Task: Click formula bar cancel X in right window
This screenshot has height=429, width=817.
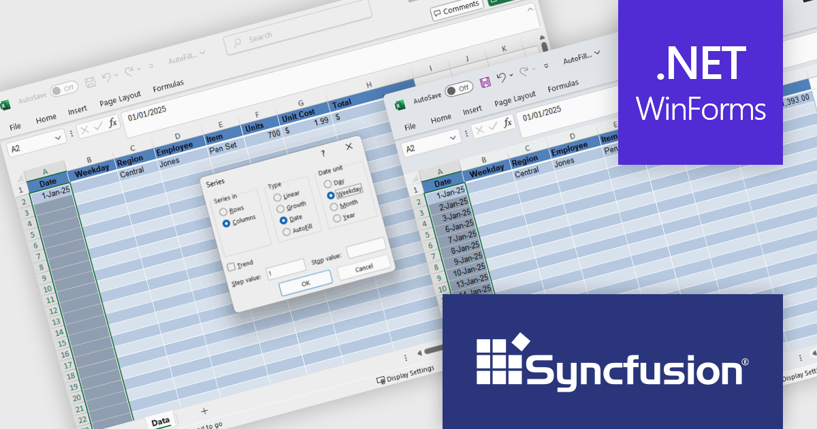Action: click(x=481, y=130)
